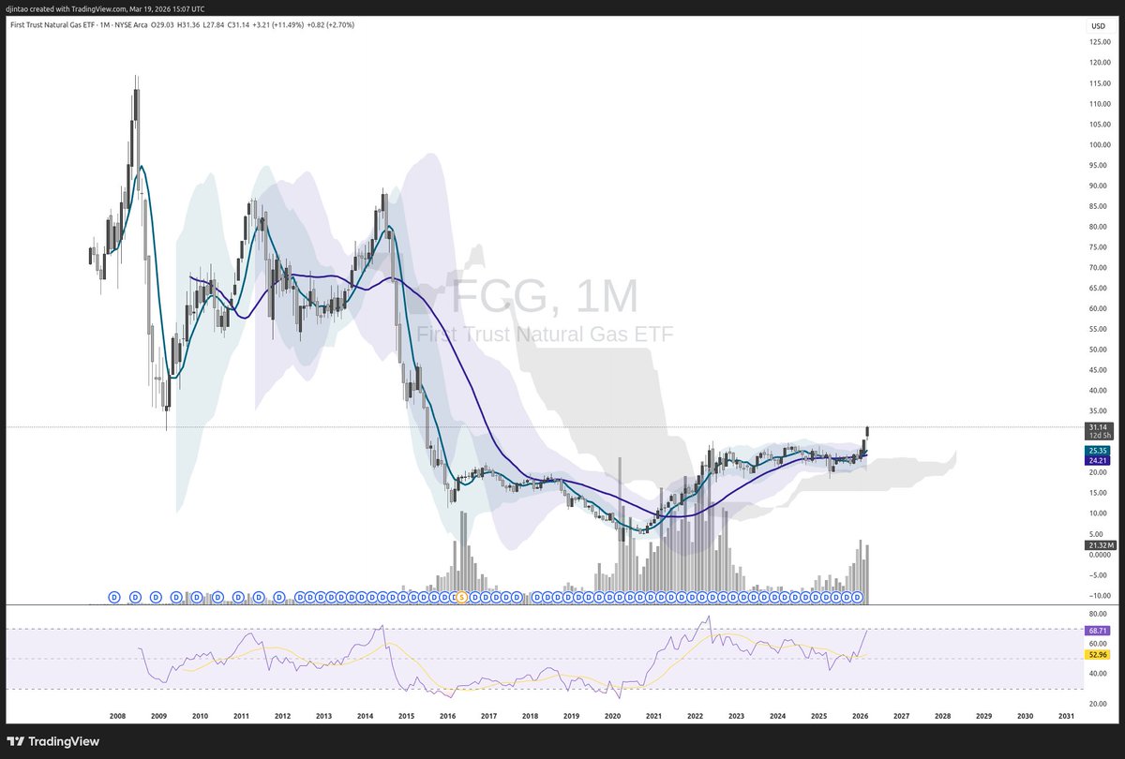Image resolution: width=1125 pixels, height=759 pixels.
Task: Click the 100.00 price axis label
Action: pos(1100,144)
